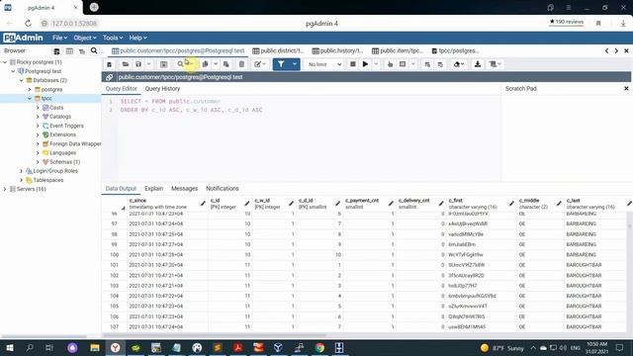Click the first query tool toolbar icon
This screenshot has height=356, width=633.
[110, 64]
